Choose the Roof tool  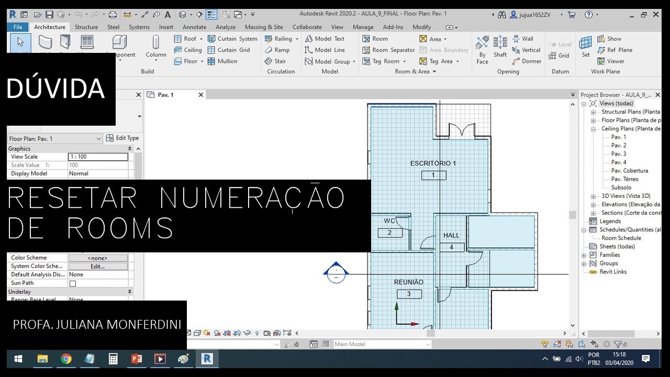coord(185,39)
